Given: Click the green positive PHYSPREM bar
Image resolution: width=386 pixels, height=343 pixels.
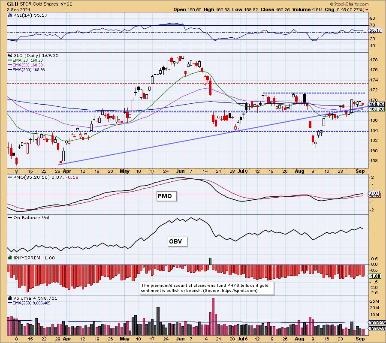Looking at the screenshot, I should pyautogui.click(x=210, y=261).
